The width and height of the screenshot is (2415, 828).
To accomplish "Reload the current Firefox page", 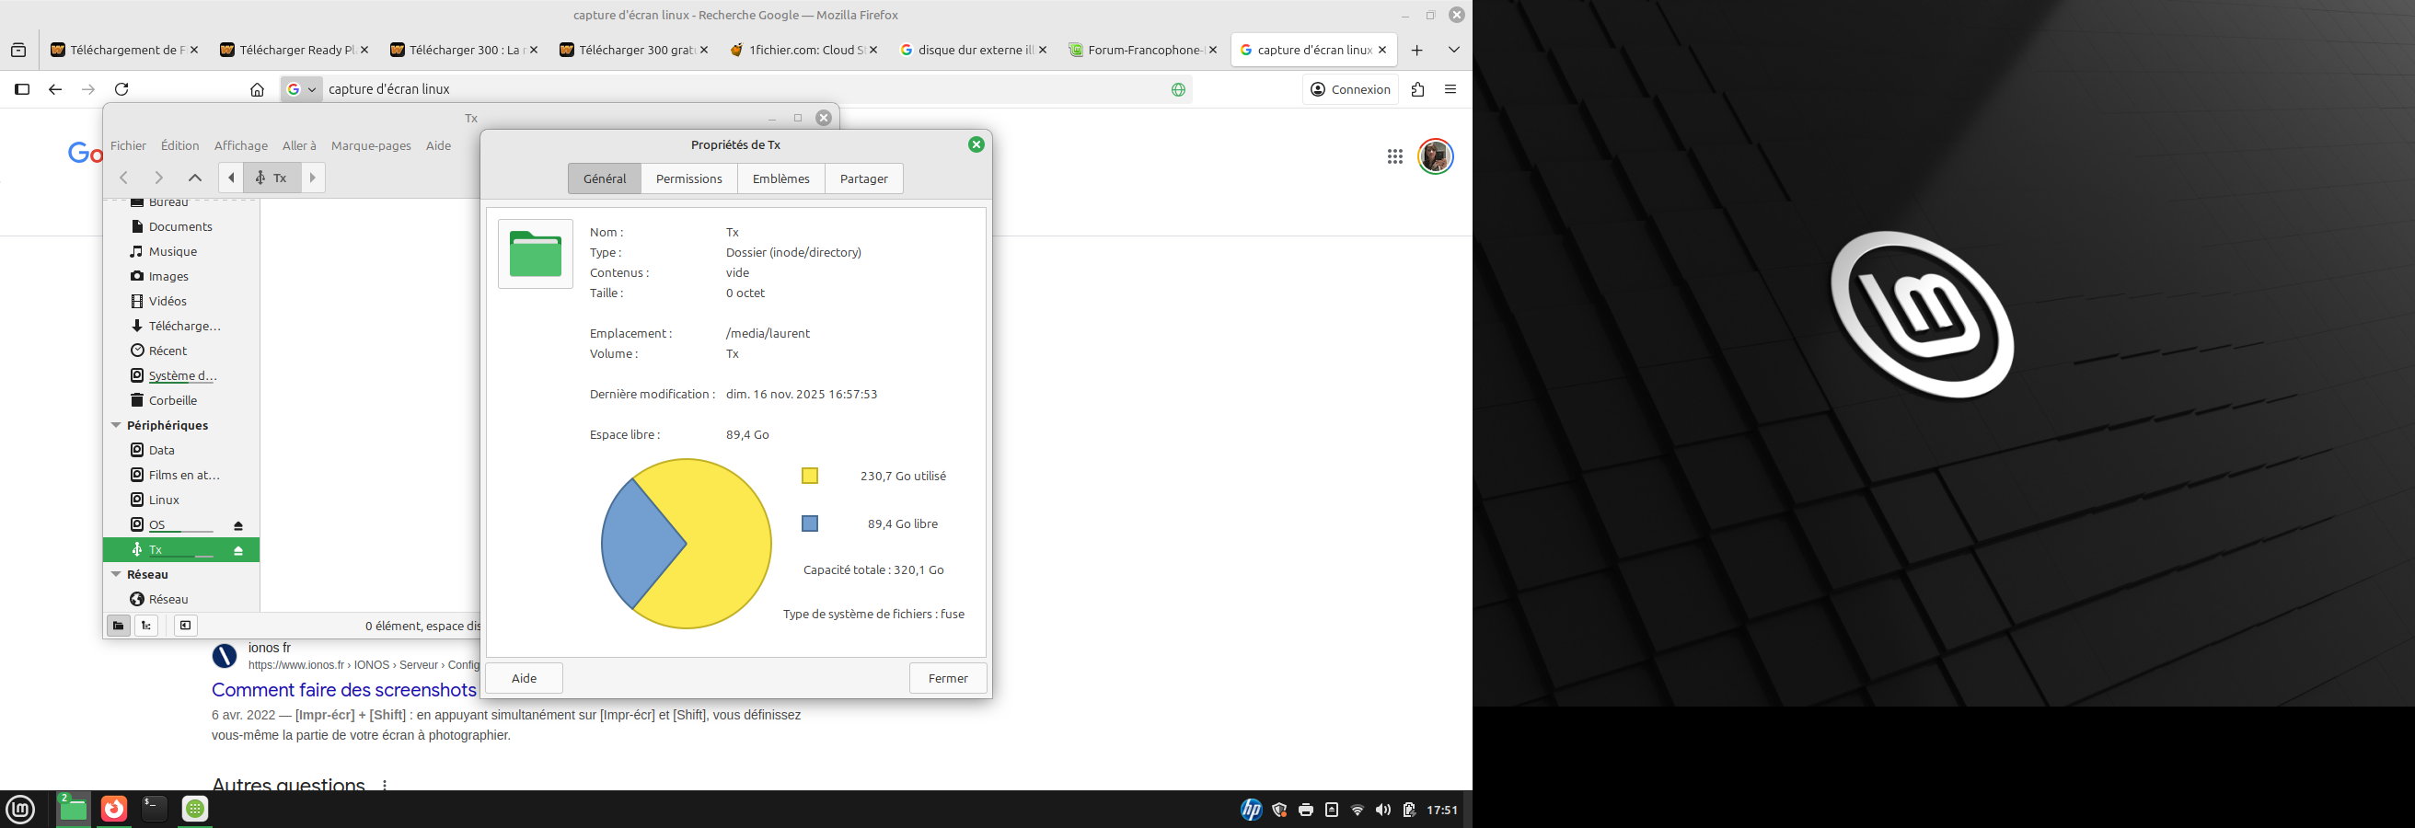I will [121, 89].
